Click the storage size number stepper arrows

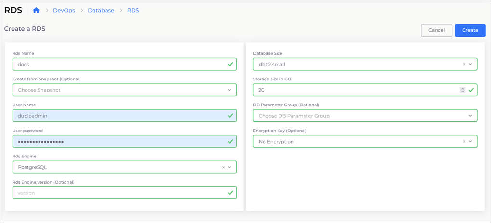pos(462,90)
